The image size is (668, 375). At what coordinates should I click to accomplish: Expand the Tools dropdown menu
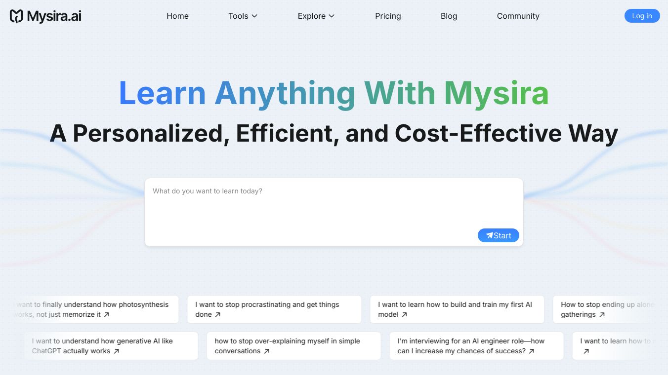tap(243, 16)
